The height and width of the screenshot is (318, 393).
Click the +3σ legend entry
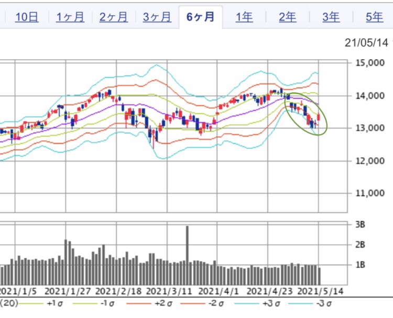[x=257, y=303]
